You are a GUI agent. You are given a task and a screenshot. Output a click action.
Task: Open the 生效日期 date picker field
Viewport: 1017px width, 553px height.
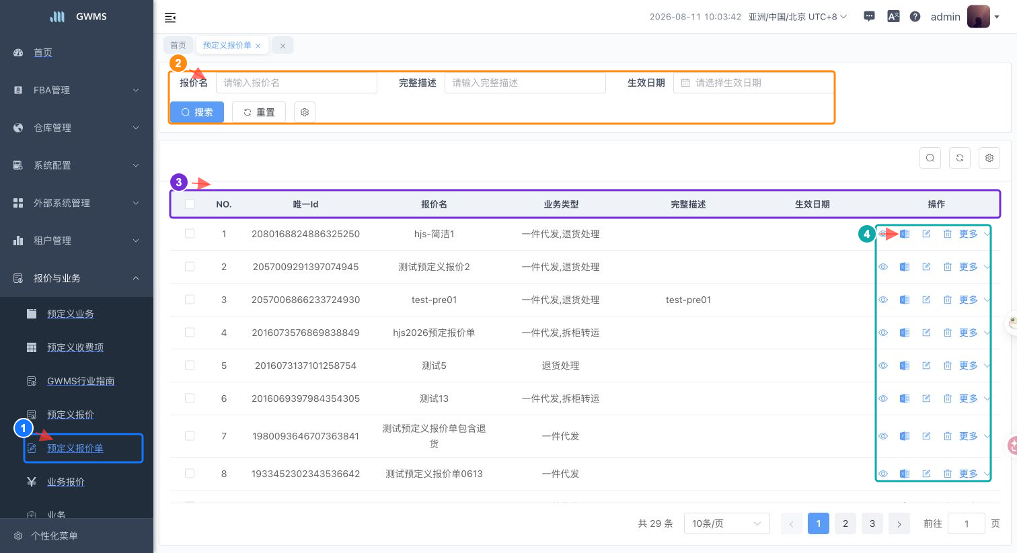(753, 83)
